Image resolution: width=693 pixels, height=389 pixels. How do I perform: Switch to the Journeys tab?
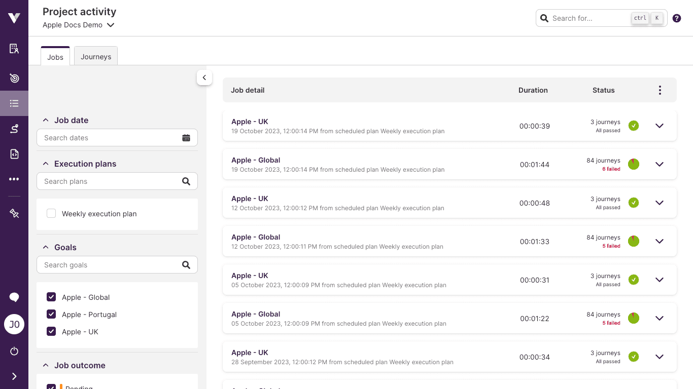95,56
